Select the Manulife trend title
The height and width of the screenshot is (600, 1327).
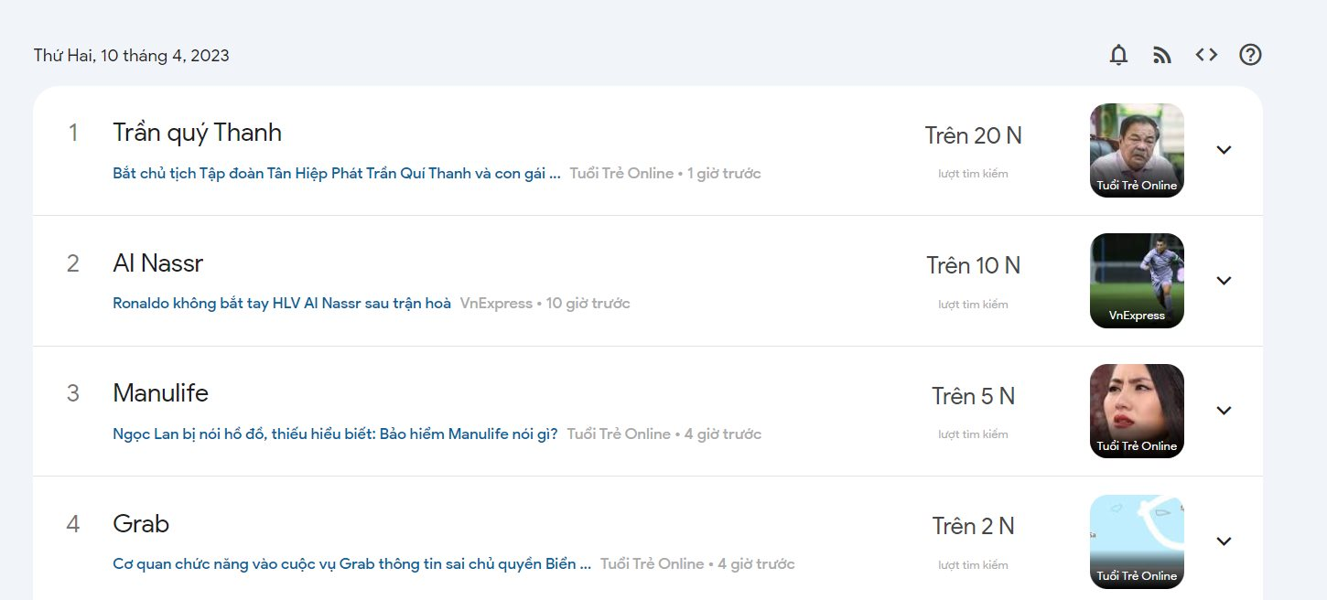[x=160, y=393]
